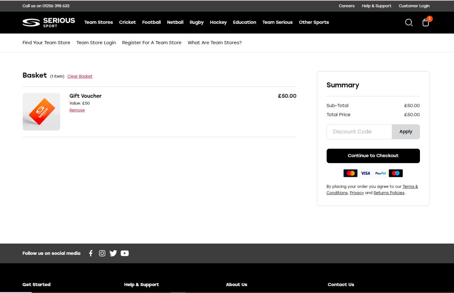Viewport: 454px width, 293px height.
Task: Open the Team Stores menu
Action: click(98, 22)
